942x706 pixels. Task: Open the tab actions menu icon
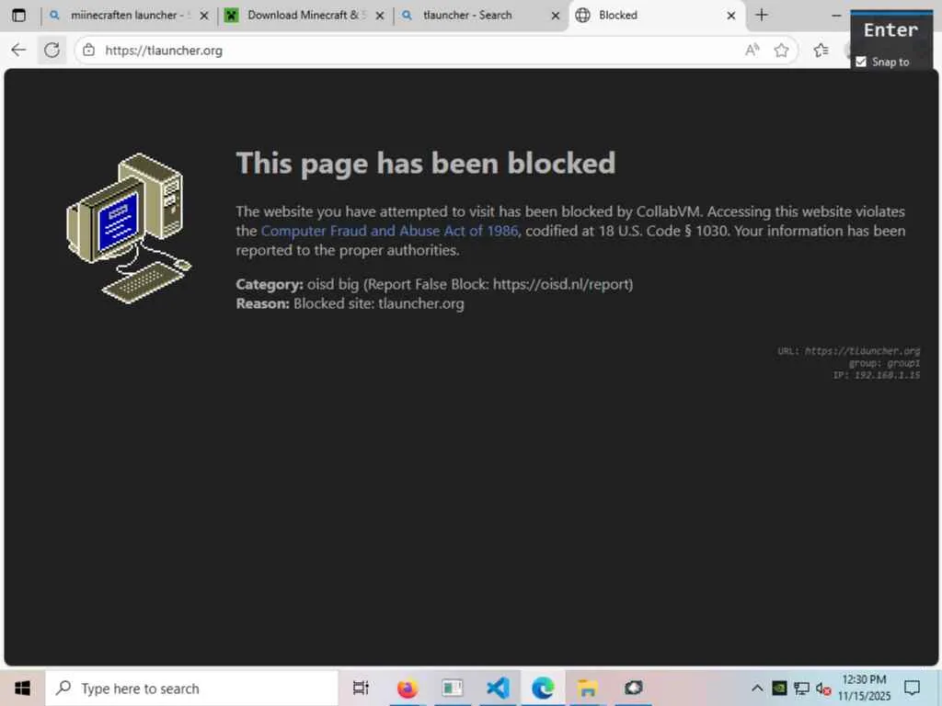pyautogui.click(x=18, y=15)
